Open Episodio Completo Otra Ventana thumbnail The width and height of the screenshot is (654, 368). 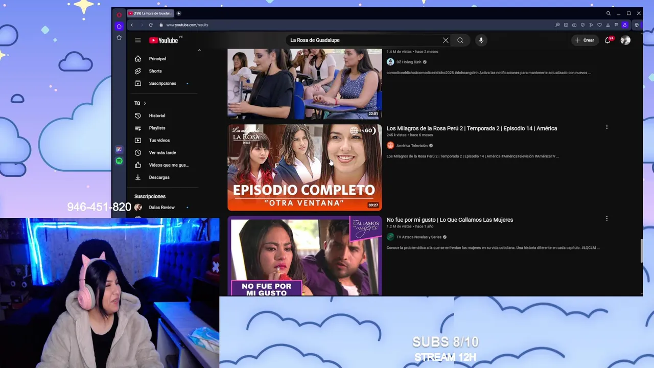305,168
